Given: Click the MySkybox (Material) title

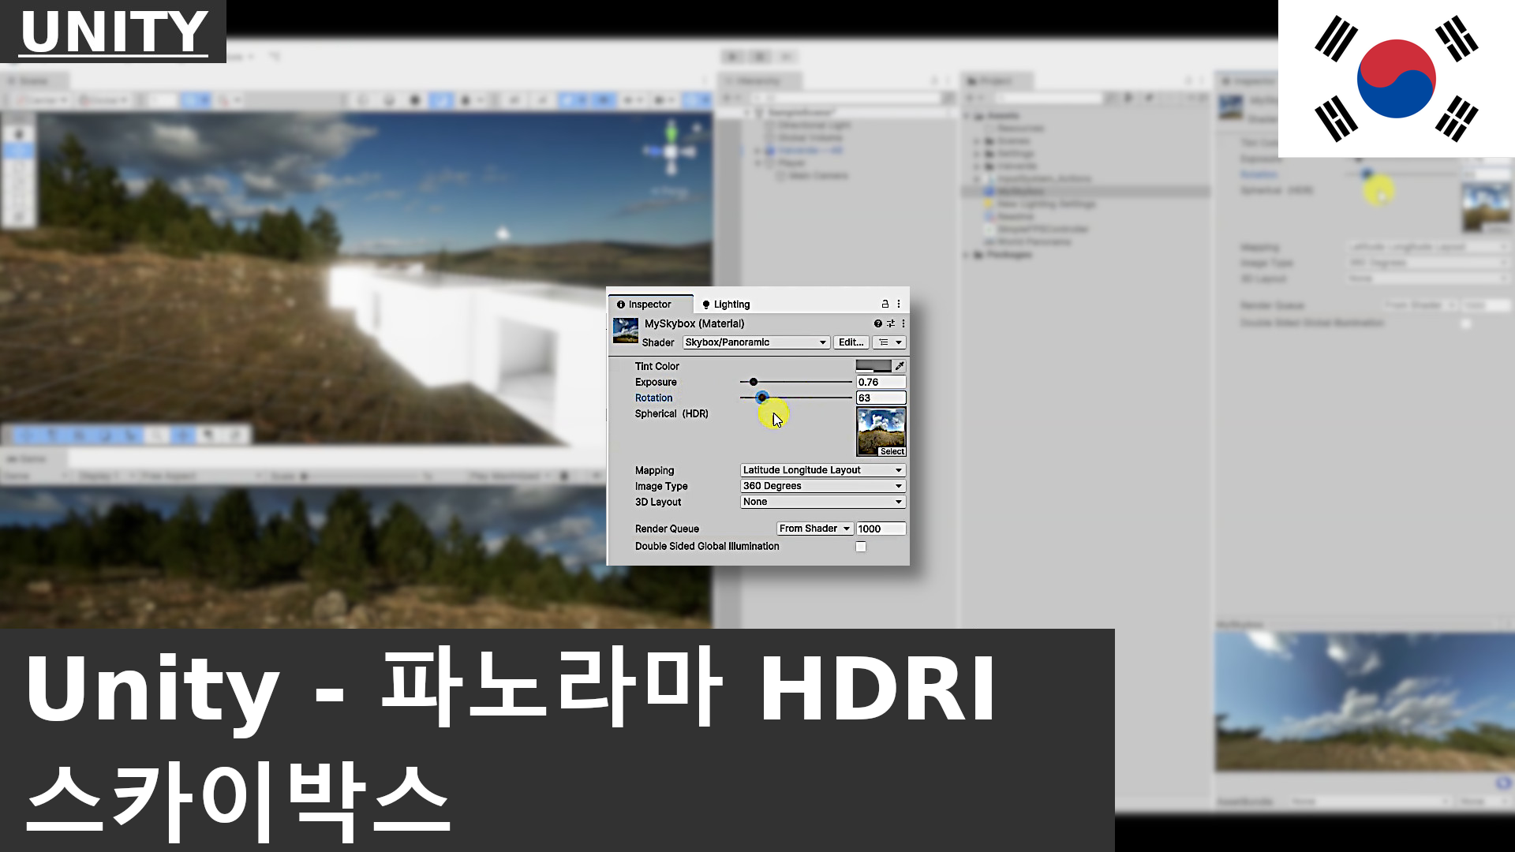Looking at the screenshot, I should pos(694,323).
